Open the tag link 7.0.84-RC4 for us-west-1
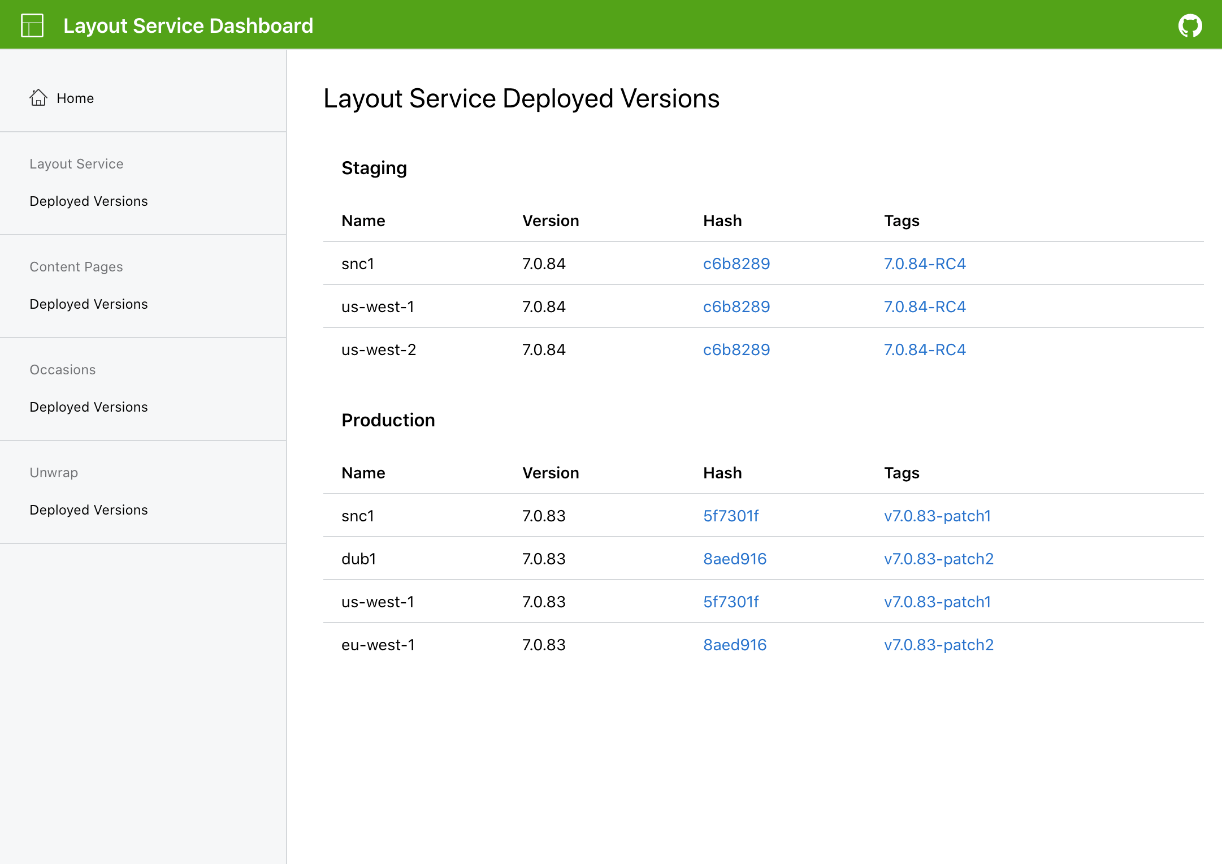Image resolution: width=1222 pixels, height=864 pixels. coord(923,306)
